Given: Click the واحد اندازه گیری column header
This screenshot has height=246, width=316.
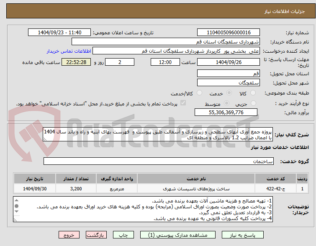Looking at the screenshot, I should [117, 179].
